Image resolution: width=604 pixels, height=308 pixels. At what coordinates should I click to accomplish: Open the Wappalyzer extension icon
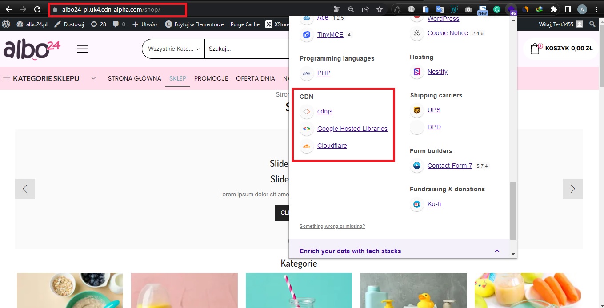coord(511,9)
